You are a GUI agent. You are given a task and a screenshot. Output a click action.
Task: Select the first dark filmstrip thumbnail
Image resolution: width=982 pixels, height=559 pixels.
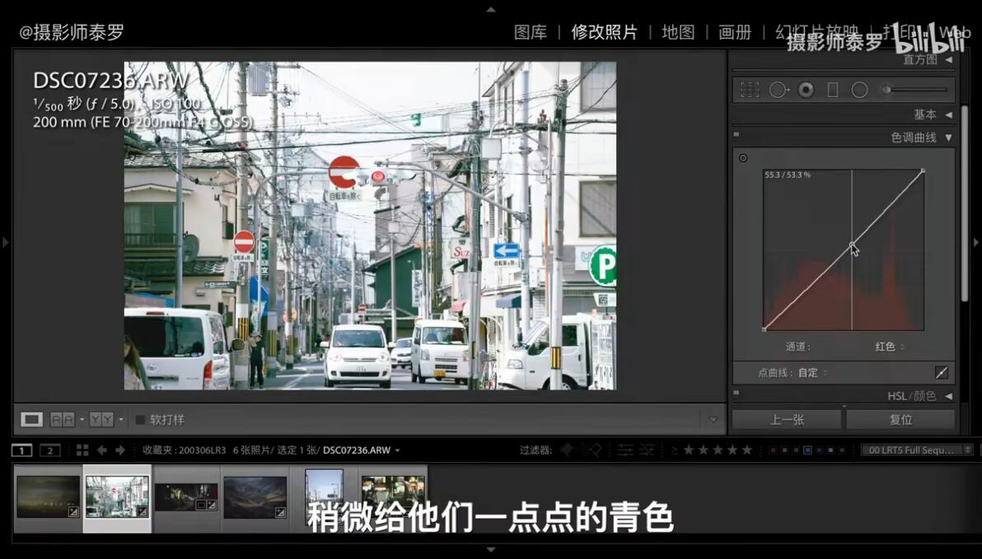pyautogui.click(x=48, y=496)
